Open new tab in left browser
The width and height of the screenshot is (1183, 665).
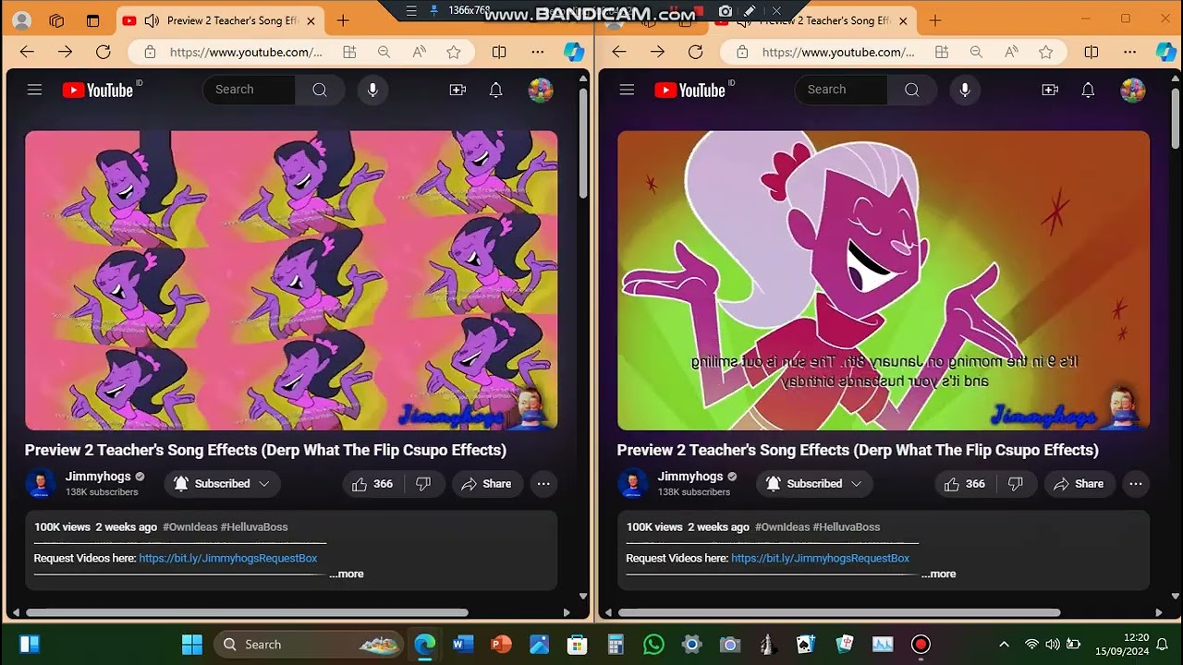(343, 20)
